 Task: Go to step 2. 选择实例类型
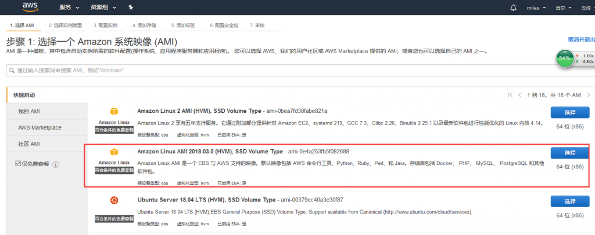click(x=65, y=25)
